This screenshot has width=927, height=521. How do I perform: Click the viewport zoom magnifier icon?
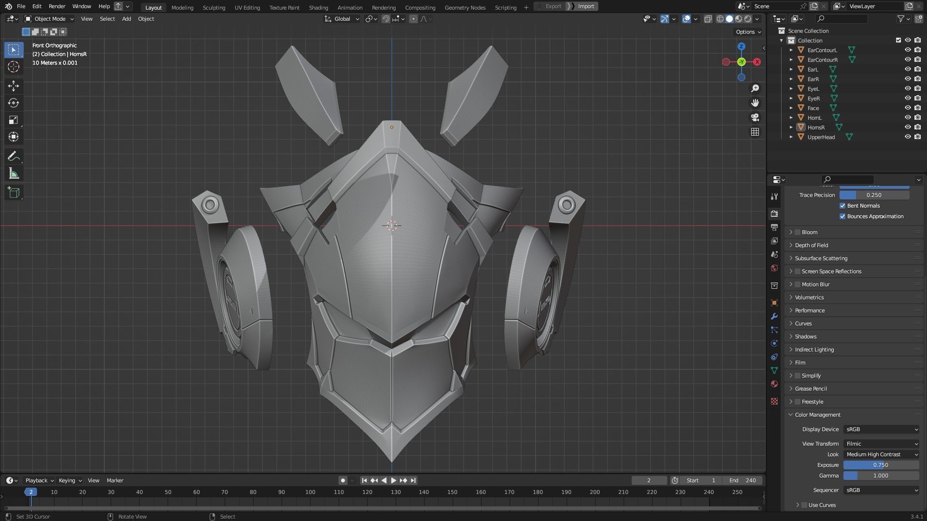[755, 88]
